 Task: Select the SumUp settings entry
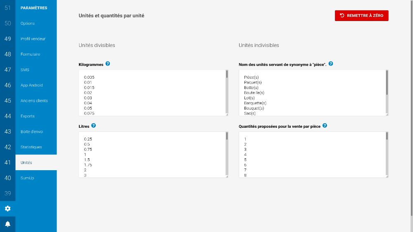tap(27, 178)
